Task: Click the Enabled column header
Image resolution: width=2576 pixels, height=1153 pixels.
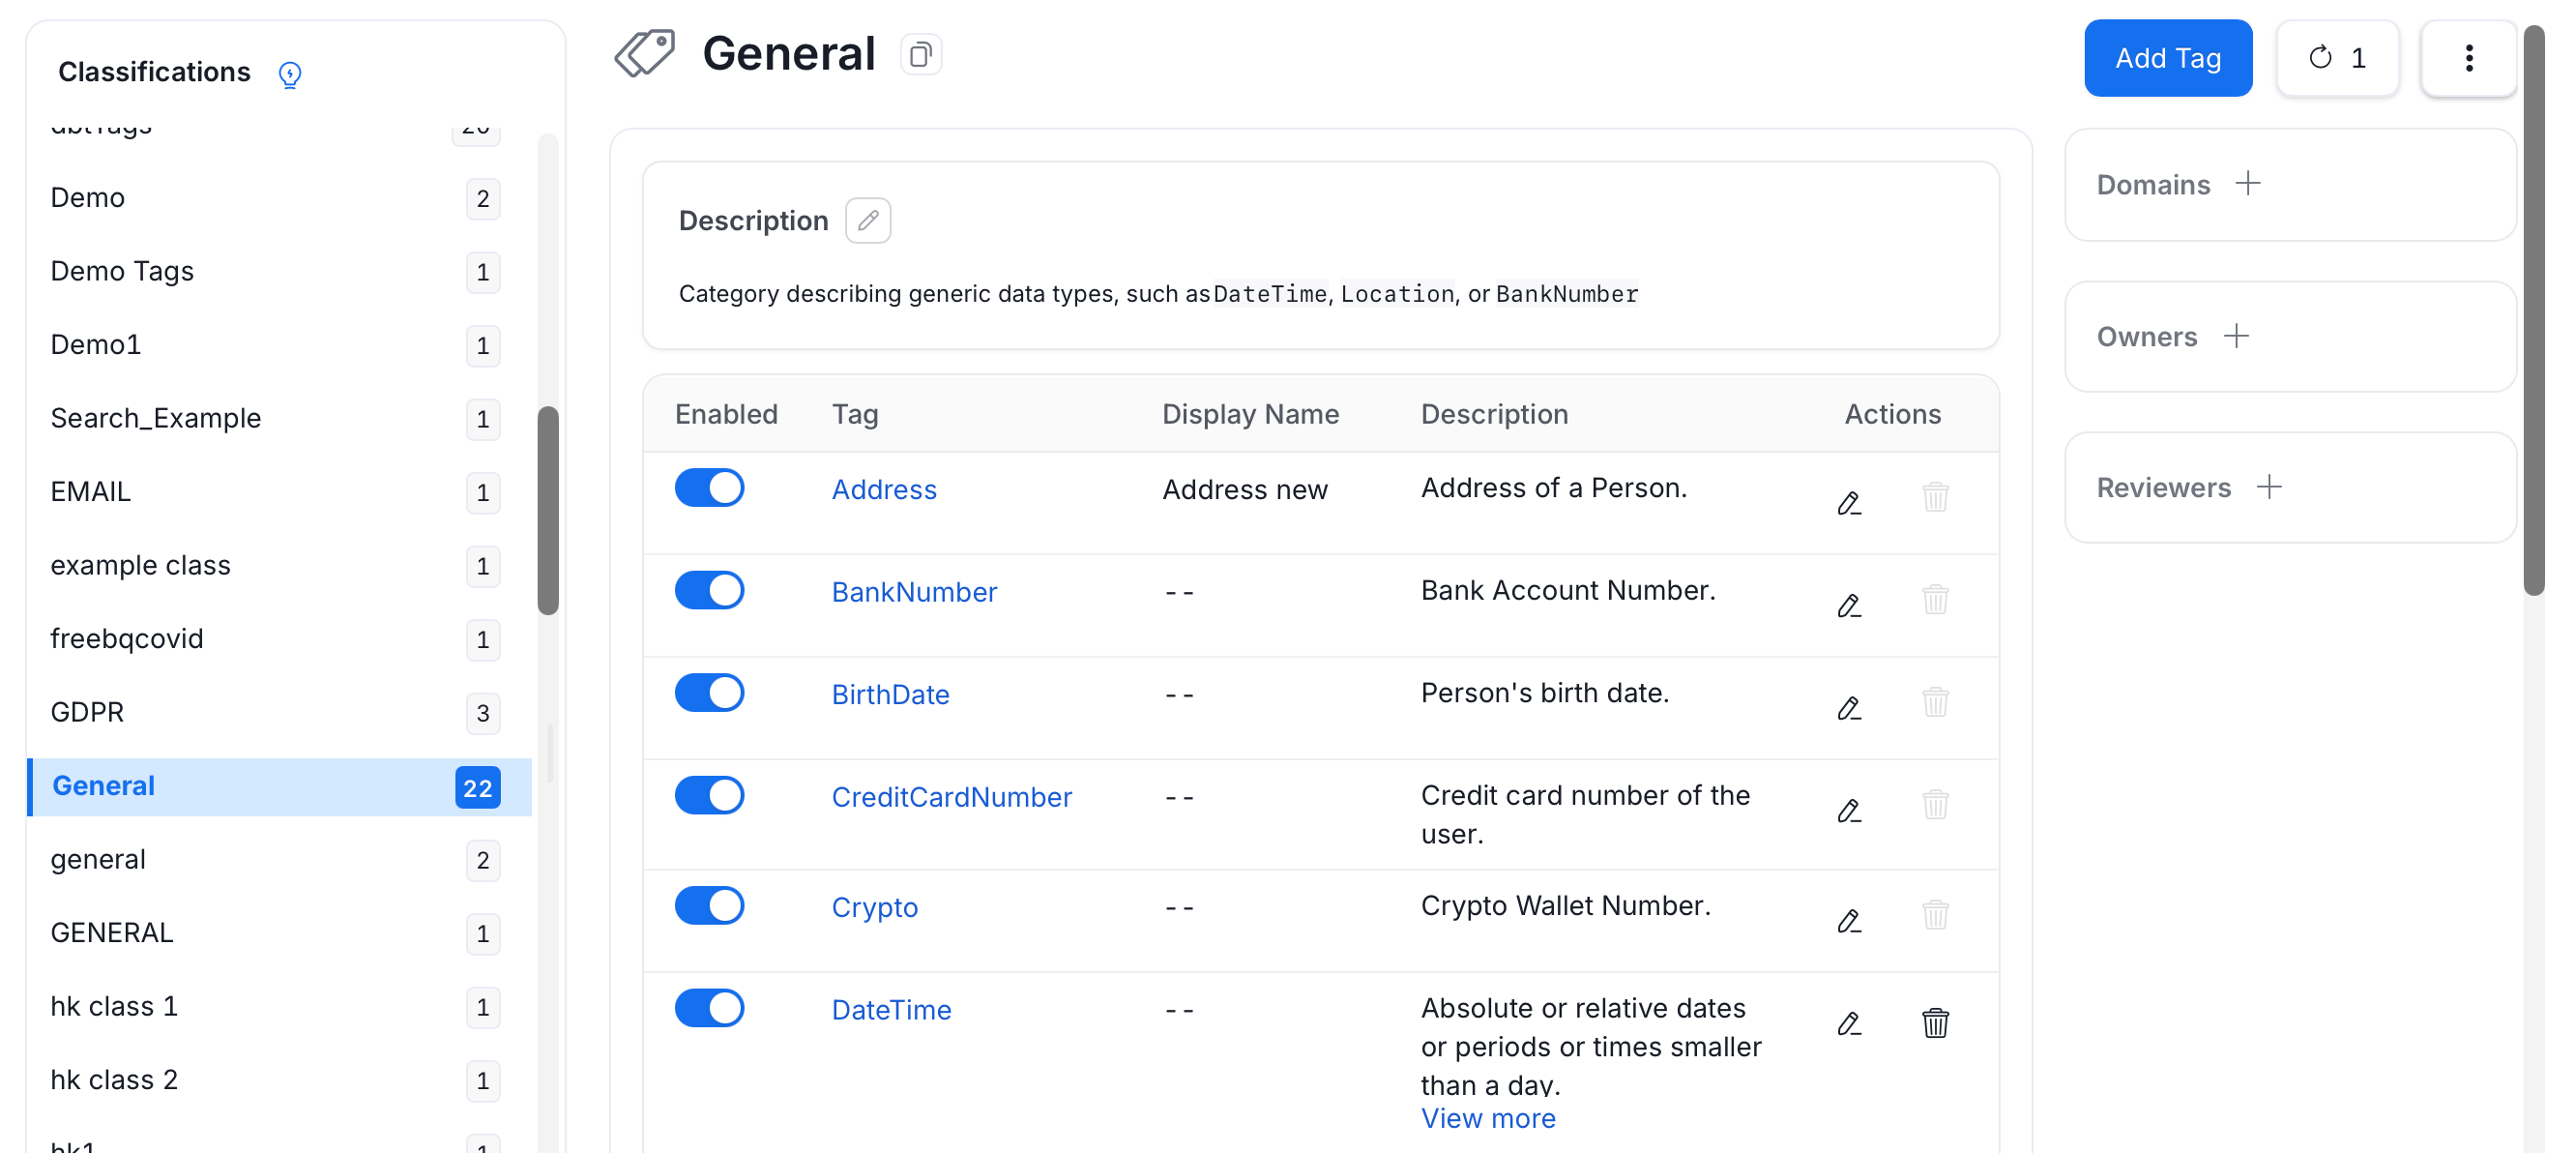Action: [726, 414]
